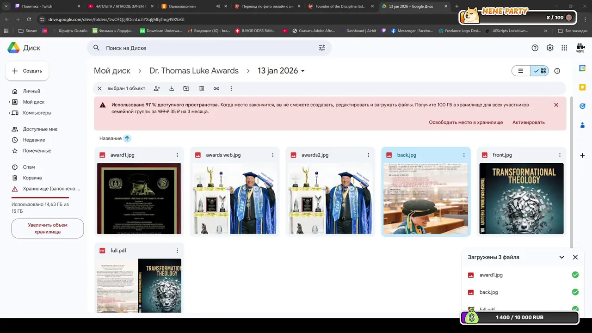Viewport: 592px width, 333px height.
Task: Open storage full warning item
Action: coord(46,189)
